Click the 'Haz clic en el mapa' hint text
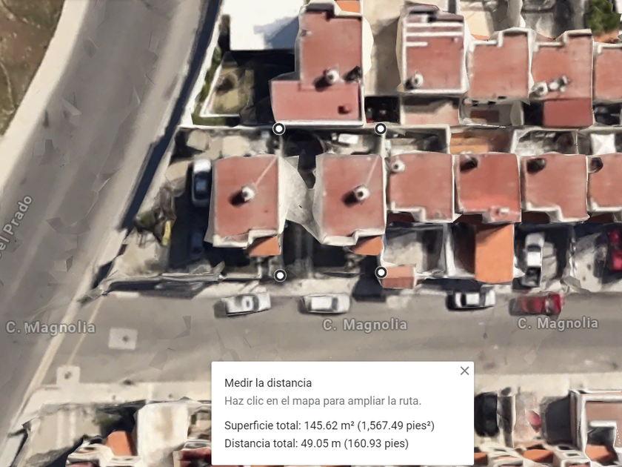 click(323, 401)
